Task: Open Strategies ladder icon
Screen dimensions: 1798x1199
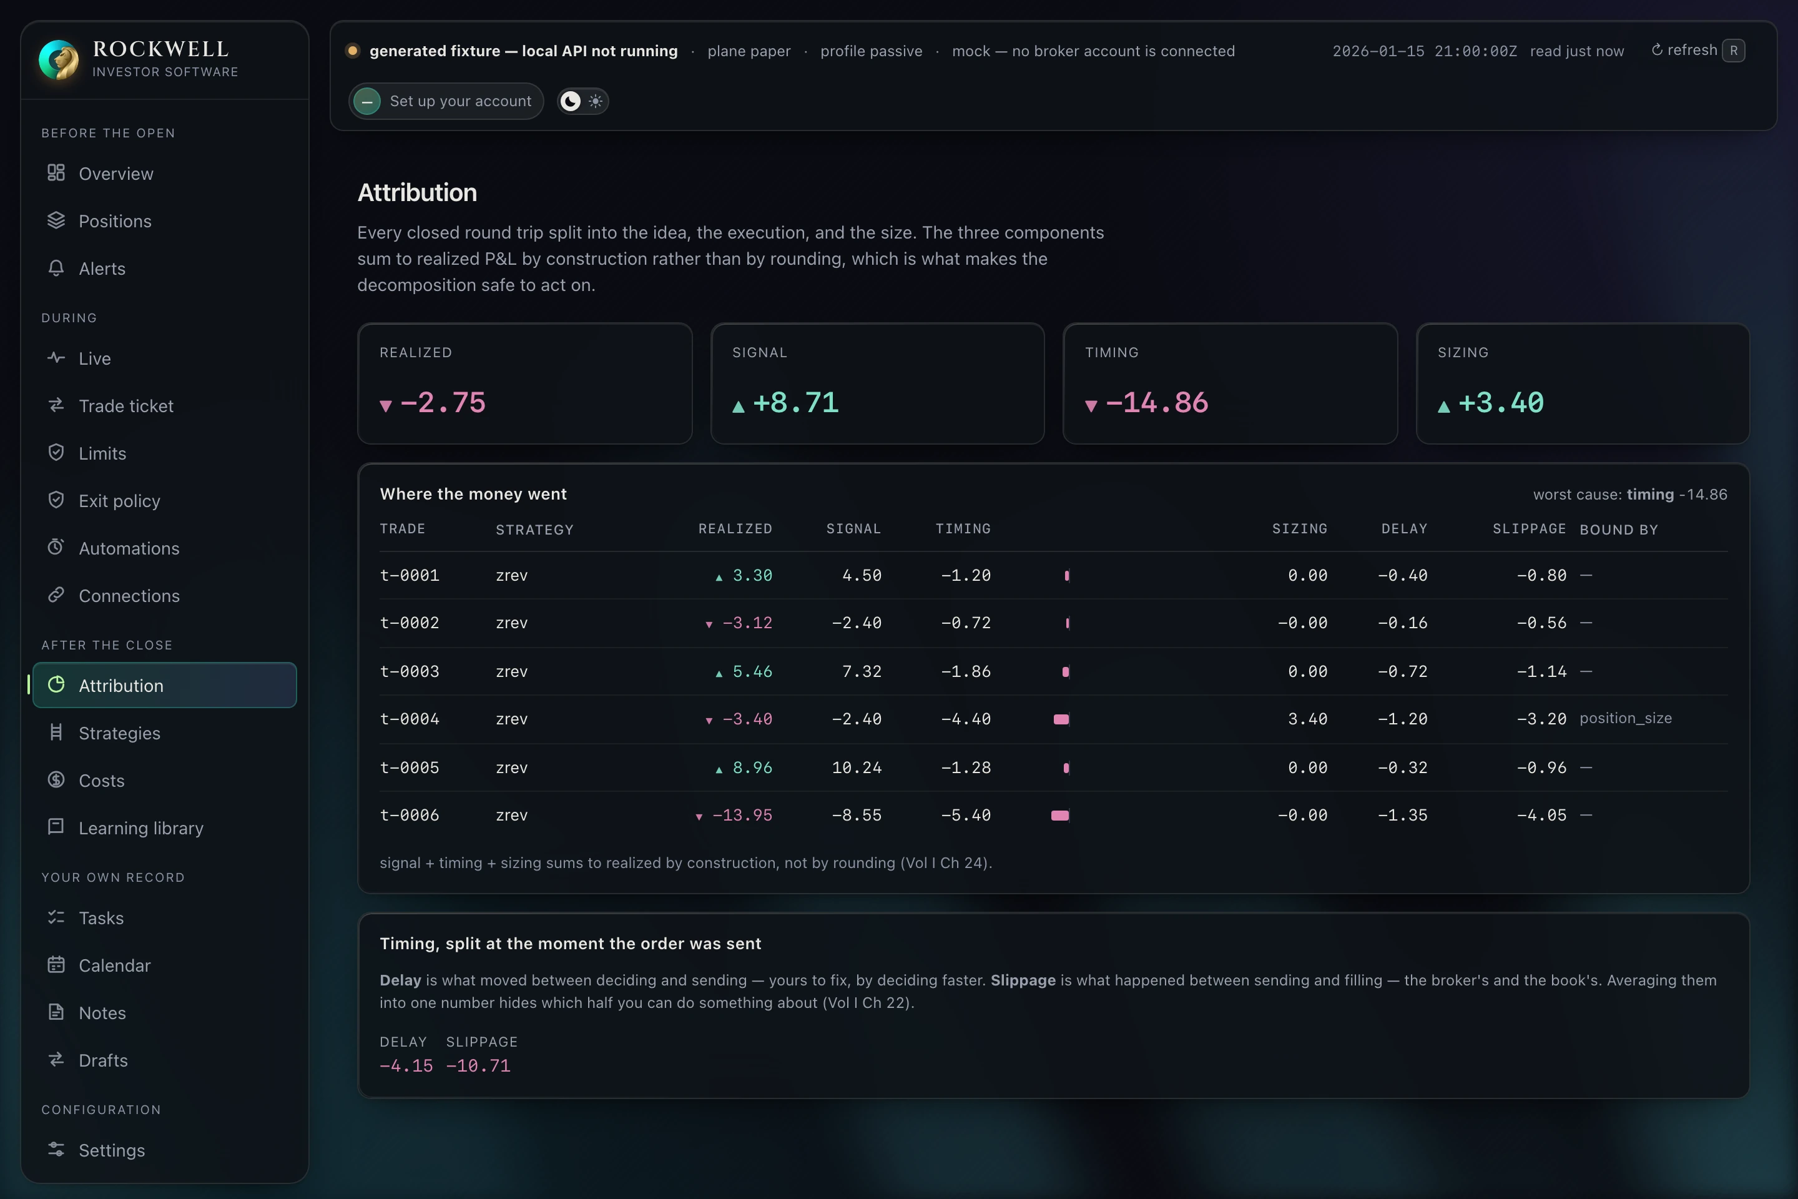Action: (56, 733)
